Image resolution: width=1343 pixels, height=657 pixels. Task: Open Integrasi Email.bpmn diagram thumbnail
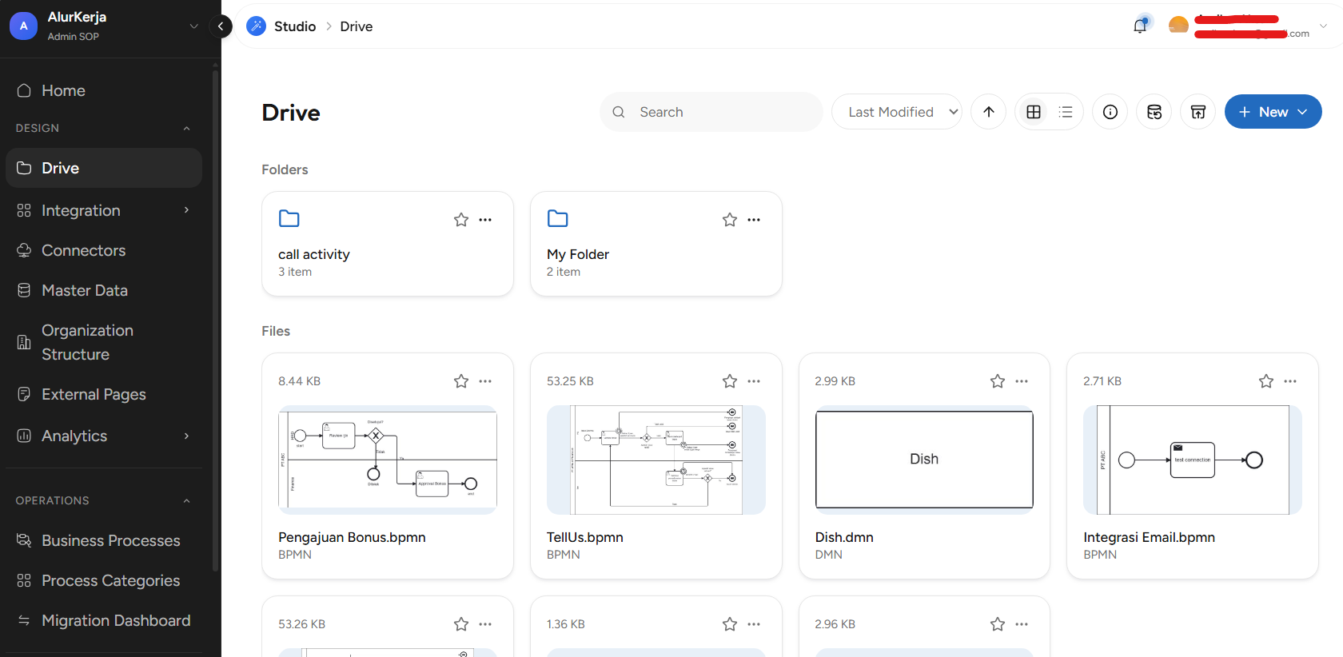click(x=1193, y=460)
